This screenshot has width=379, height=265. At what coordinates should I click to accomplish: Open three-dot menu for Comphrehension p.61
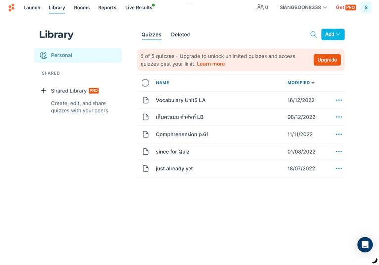pyautogui.click(x=339, y=134)
